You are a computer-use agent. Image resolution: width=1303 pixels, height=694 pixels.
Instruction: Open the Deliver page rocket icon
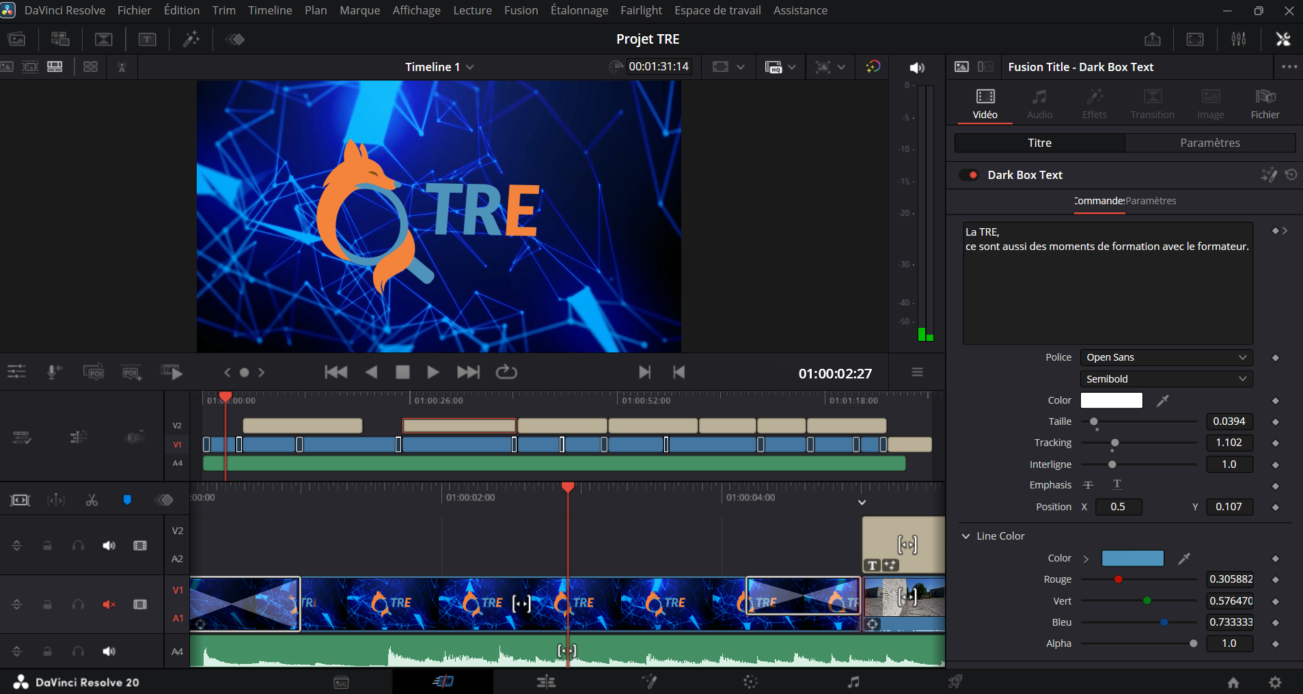(955, 682)
